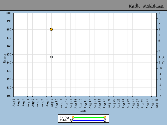
Task: Click the 'Aug 25' date label
Action: pyautogui.click(x=128, y=104)
